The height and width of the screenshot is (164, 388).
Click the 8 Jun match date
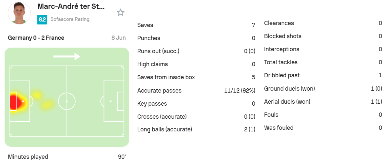[119, 38]
